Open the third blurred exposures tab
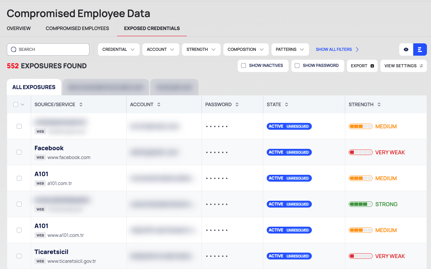431x269 pixels. tap(174, 87)
